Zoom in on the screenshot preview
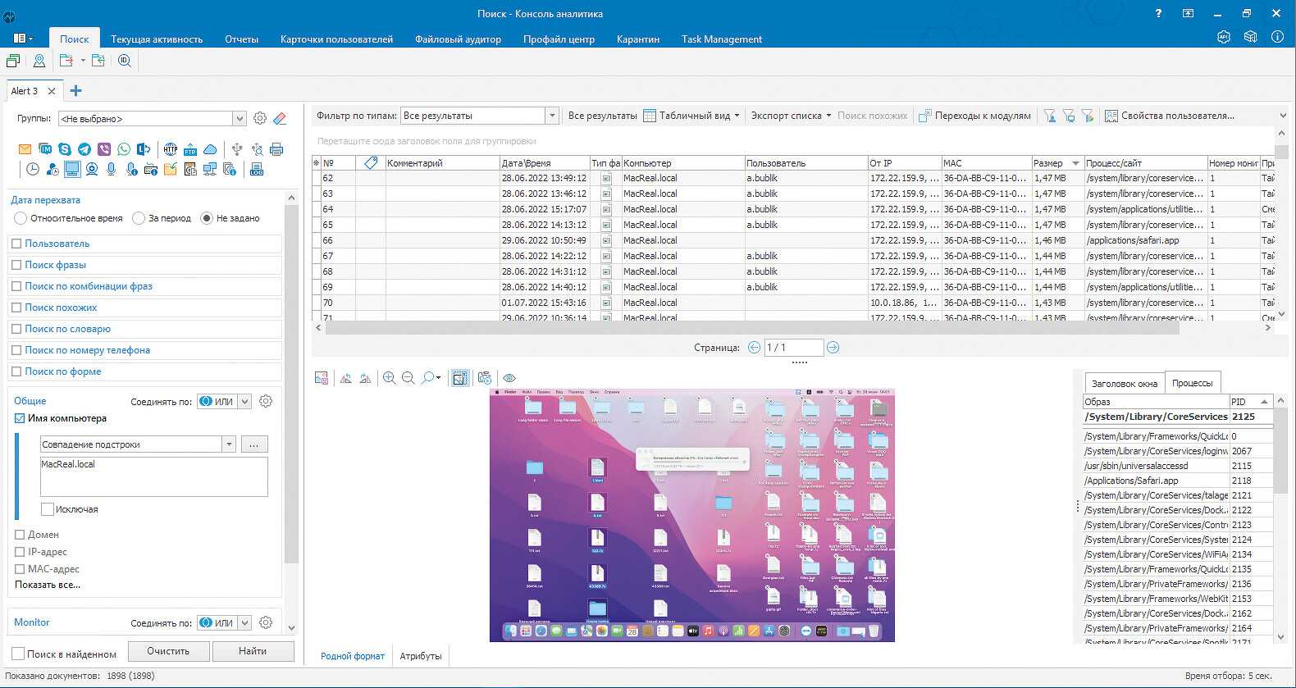 389,378
